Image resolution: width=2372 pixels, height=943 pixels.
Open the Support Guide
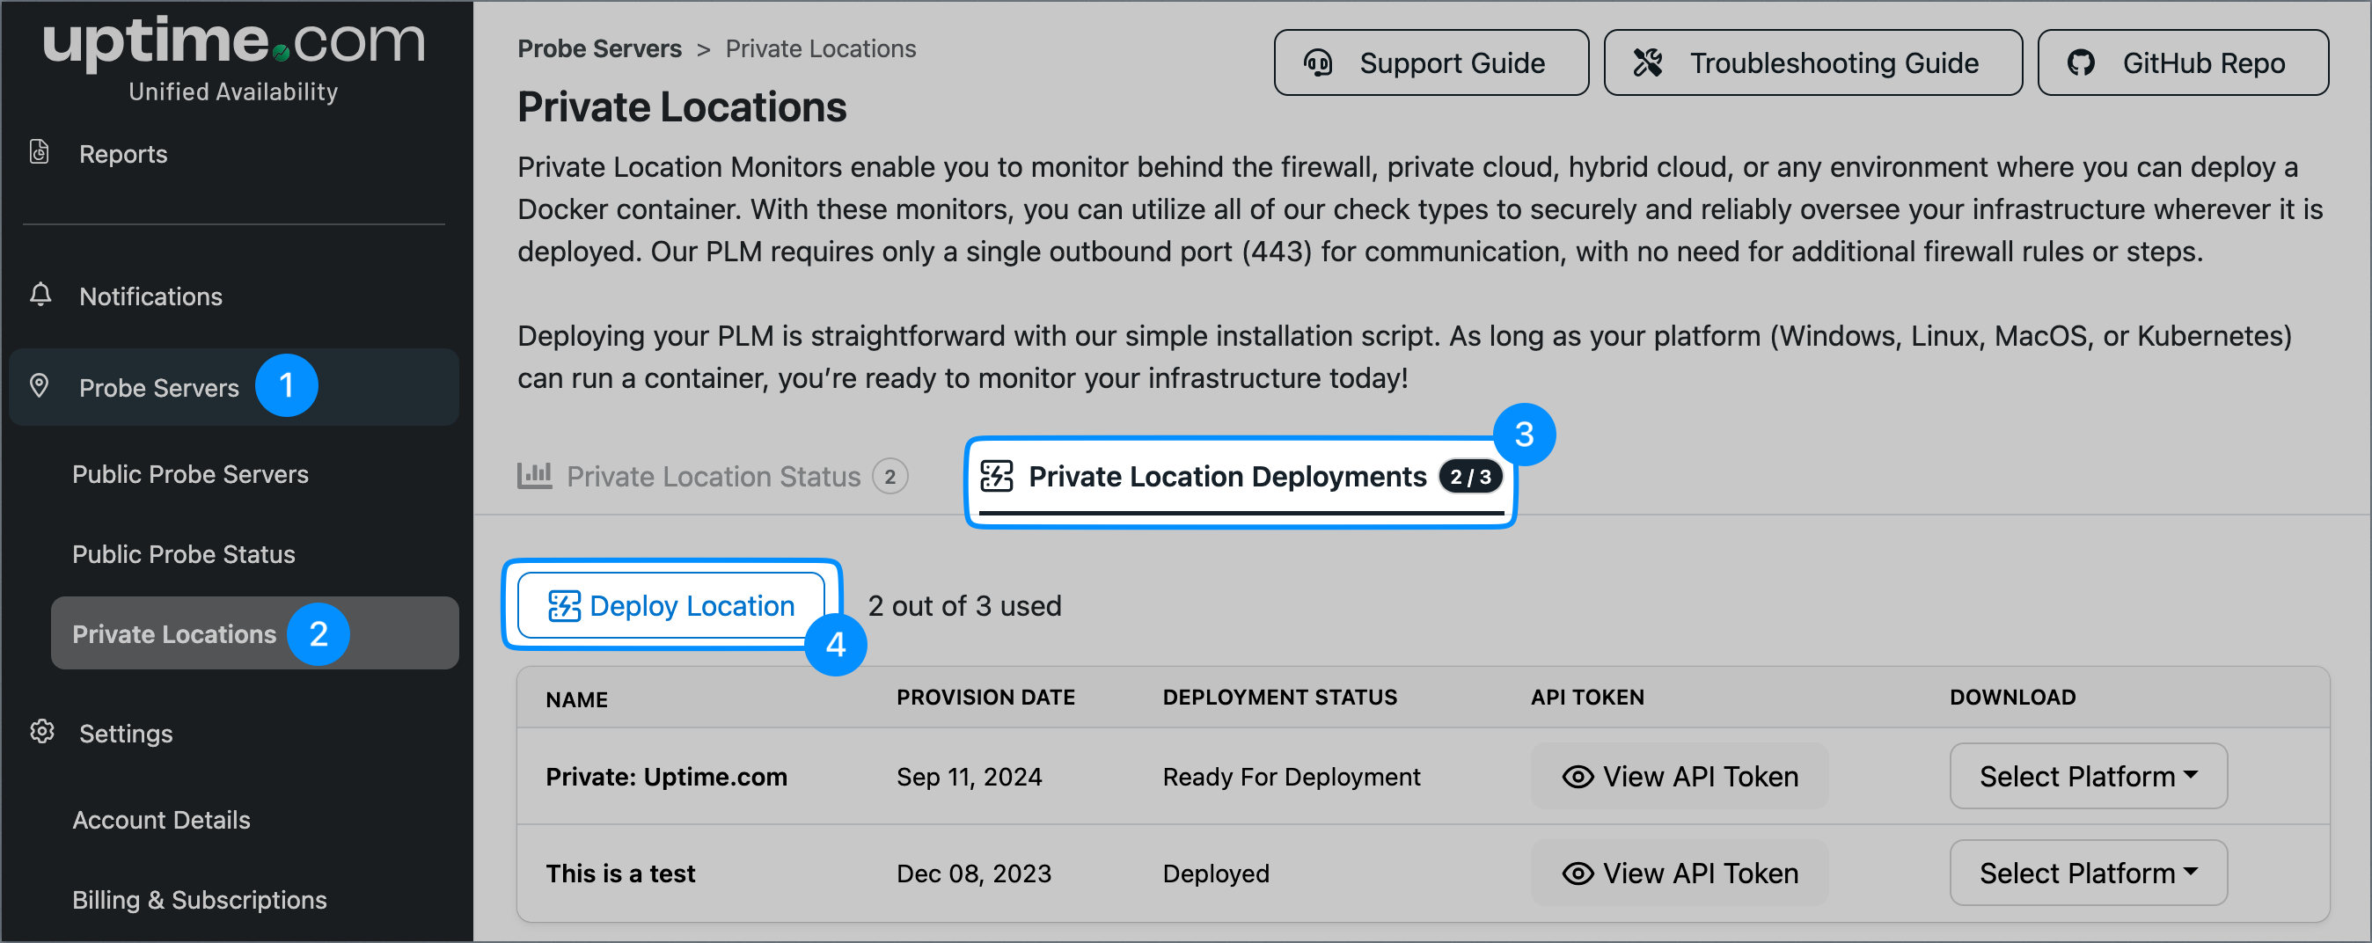1431,62
